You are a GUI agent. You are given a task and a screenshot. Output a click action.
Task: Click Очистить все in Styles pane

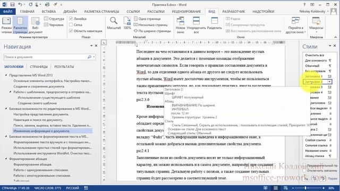tap(314, 55)
